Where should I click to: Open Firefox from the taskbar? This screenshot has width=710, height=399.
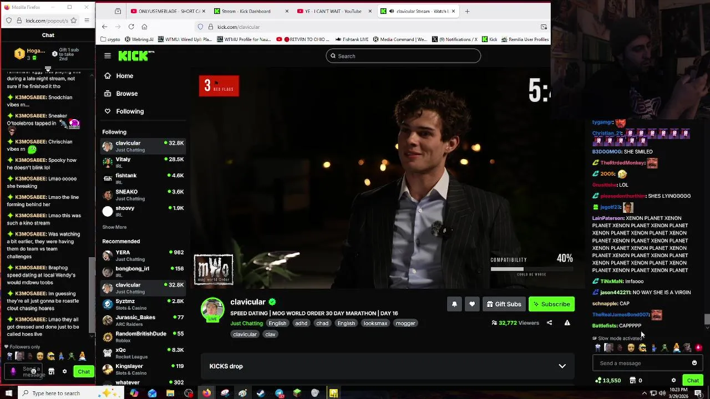click(x=206, y=393)
